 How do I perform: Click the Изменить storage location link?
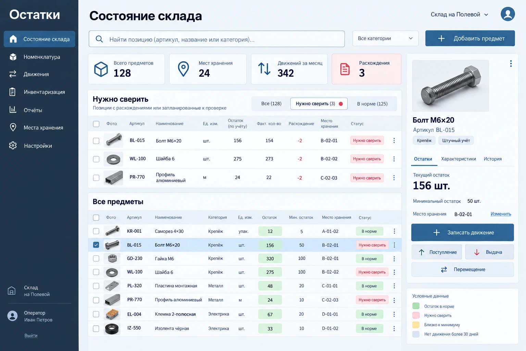pos(501,214)
